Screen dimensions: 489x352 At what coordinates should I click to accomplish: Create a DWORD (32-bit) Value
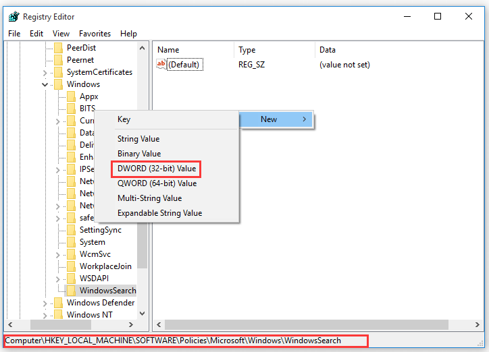[x=167, y=169]
